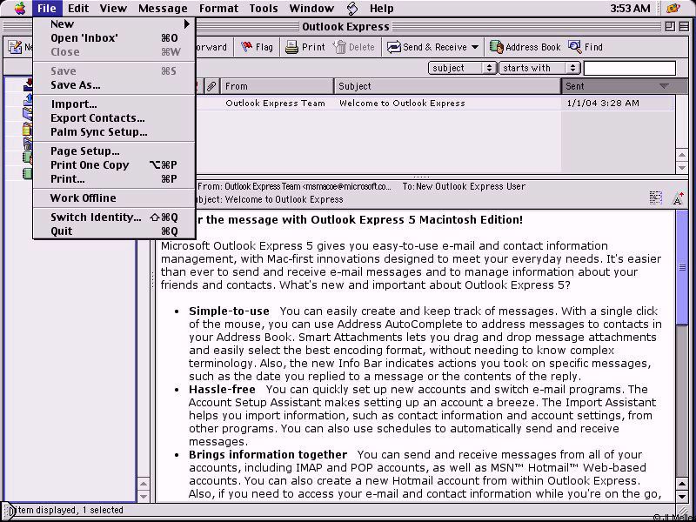
Task: Open the Format menu
Action: point(218,8)
